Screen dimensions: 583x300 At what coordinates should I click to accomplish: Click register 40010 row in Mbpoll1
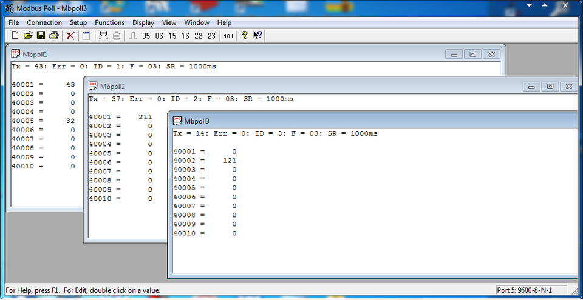[44, 166]
